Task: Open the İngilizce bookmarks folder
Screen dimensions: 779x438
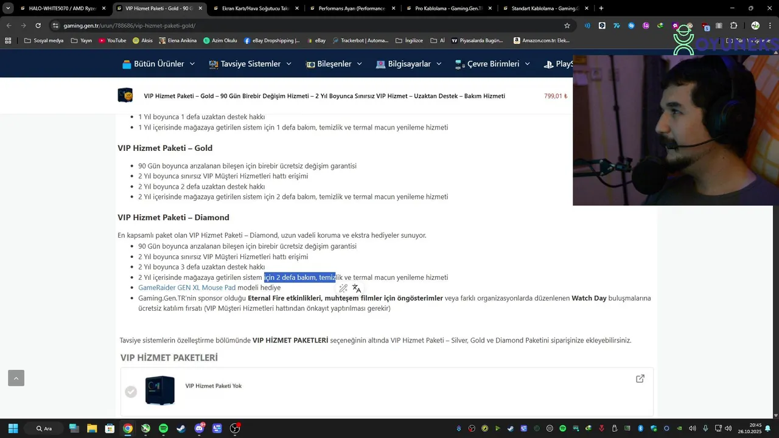Action: point(409,41)
